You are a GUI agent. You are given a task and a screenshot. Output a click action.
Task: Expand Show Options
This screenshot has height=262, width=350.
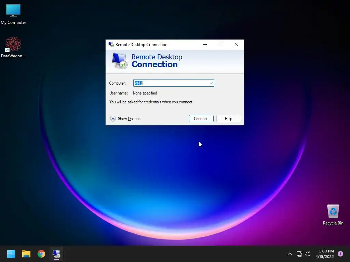[125, 118]
